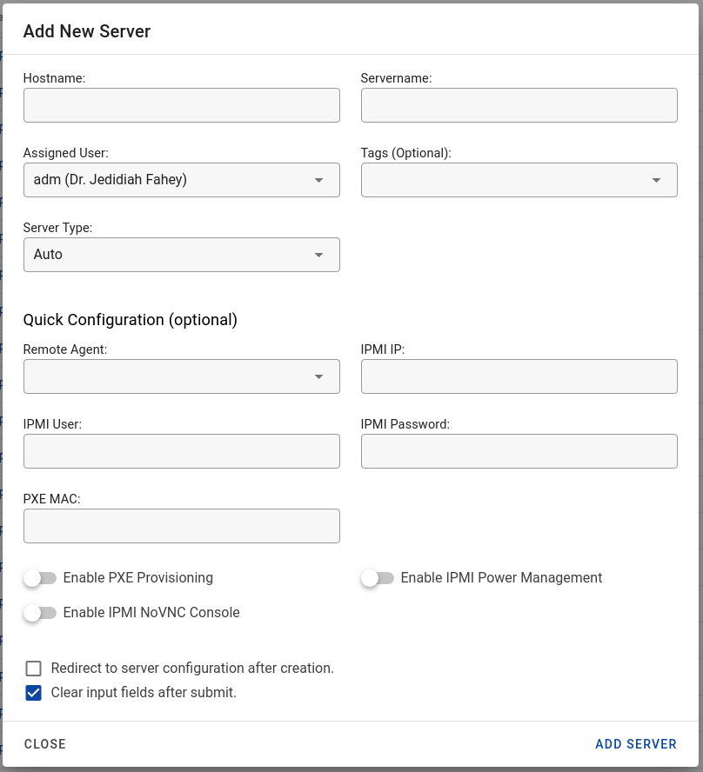Click the Add Server button
703x772 pixels.
636,744
